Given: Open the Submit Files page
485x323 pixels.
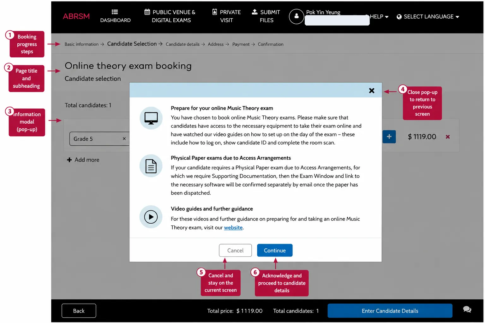Looking at the screenshot, I should 266,16.
